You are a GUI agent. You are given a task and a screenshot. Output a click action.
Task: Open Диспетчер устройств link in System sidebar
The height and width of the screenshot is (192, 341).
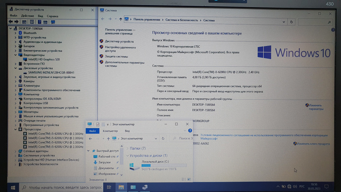coord(119,41)
